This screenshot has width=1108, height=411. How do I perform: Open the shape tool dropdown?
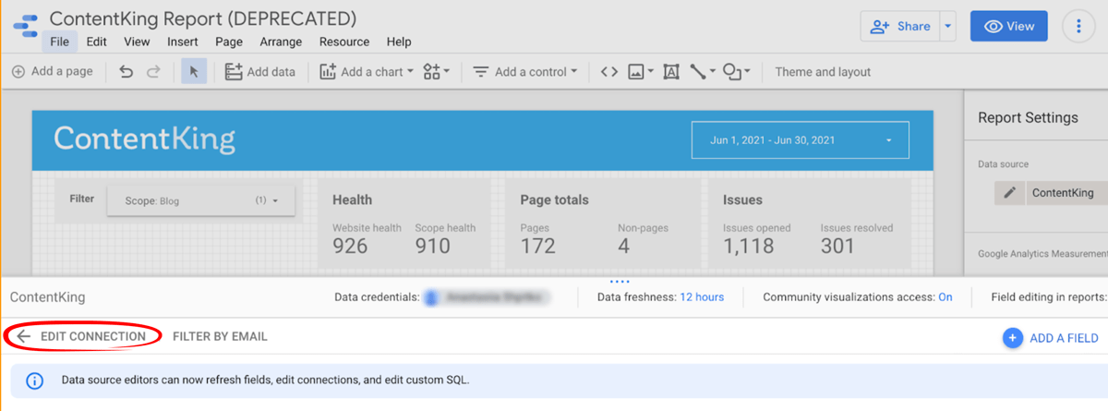click(x=736, y=71)
